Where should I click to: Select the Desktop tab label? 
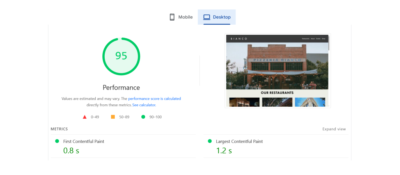(221, 17)
